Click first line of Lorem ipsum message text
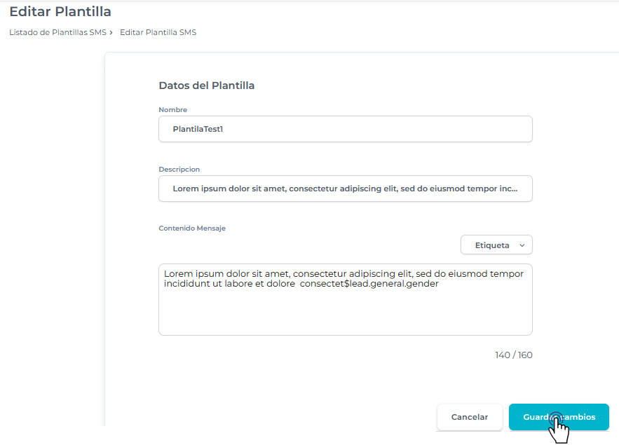The height and width of the screenshot is (445, 619). 343,274
